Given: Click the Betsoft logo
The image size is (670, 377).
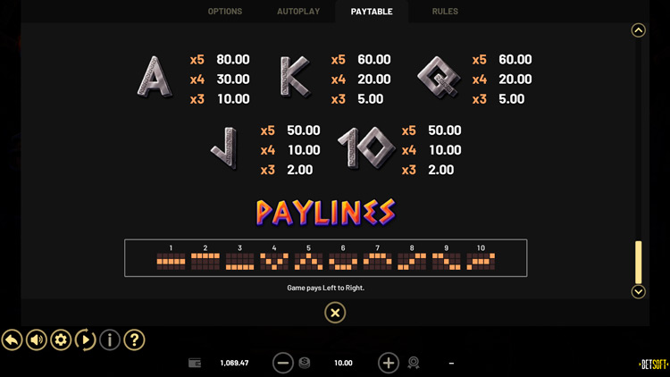Looking at the screenshot, I should click(x=652, y=364).
